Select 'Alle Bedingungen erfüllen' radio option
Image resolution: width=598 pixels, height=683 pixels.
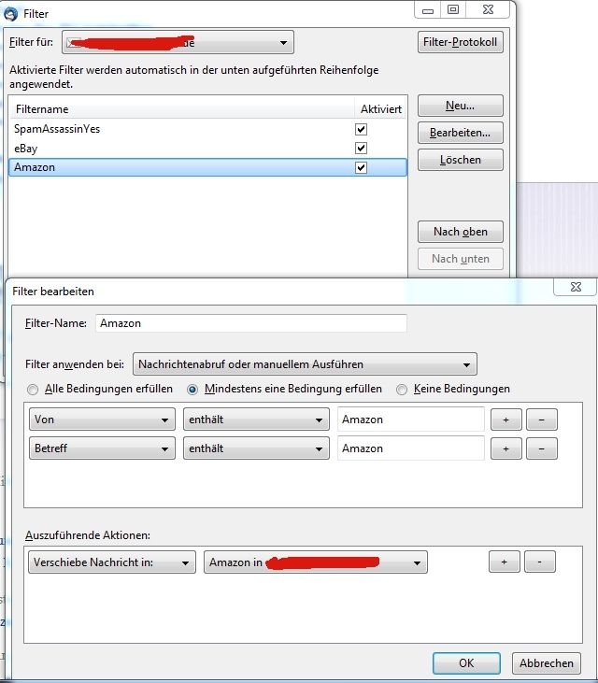(x=35, y=389)
